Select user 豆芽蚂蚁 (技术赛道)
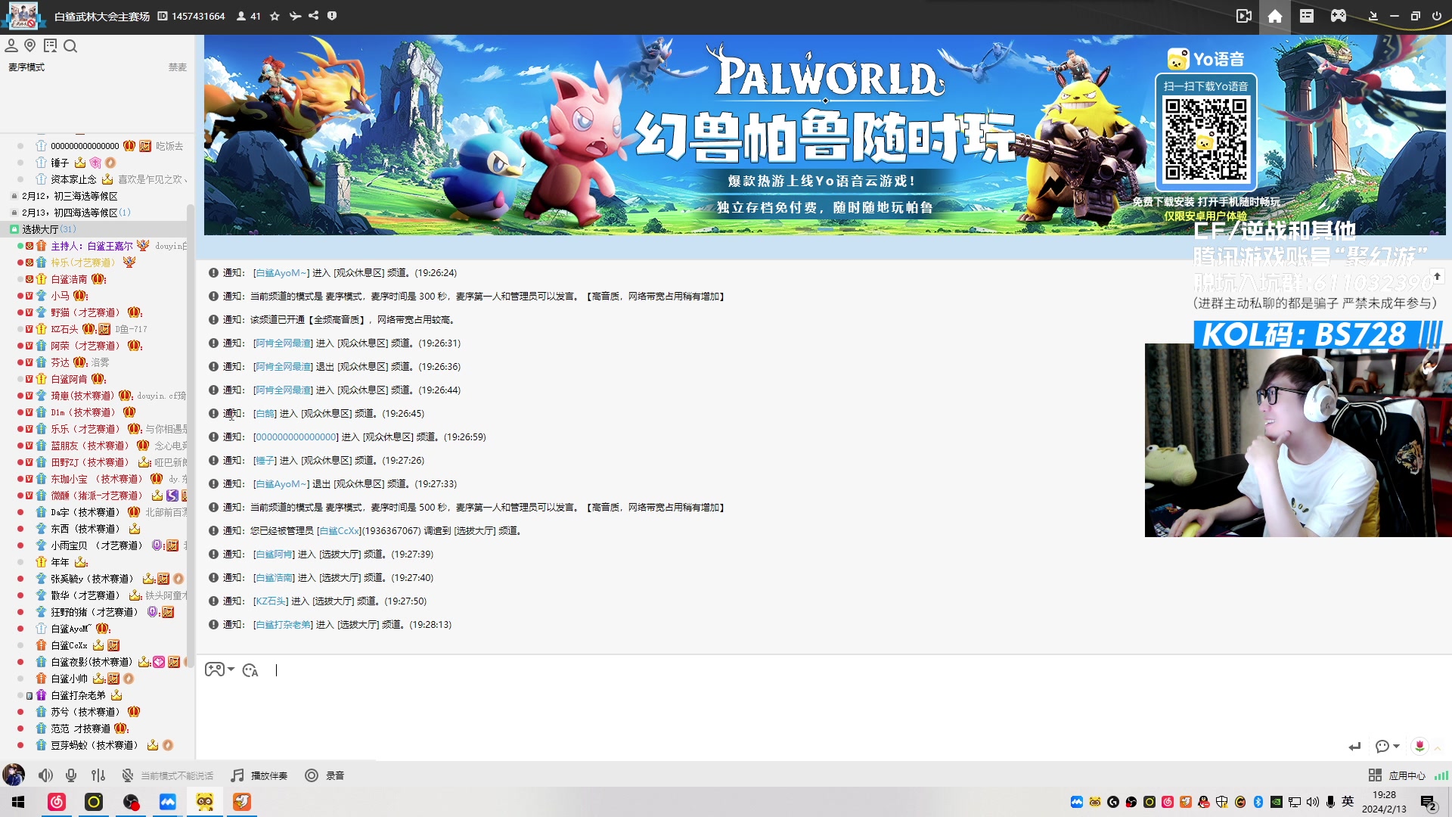The height and width of the screenshot is (817, 1452). [x=95, y=745]
